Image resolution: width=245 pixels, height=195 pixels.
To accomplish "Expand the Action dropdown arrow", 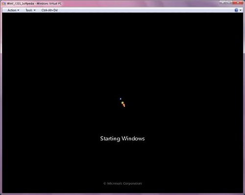I will (x=18, y=10).
